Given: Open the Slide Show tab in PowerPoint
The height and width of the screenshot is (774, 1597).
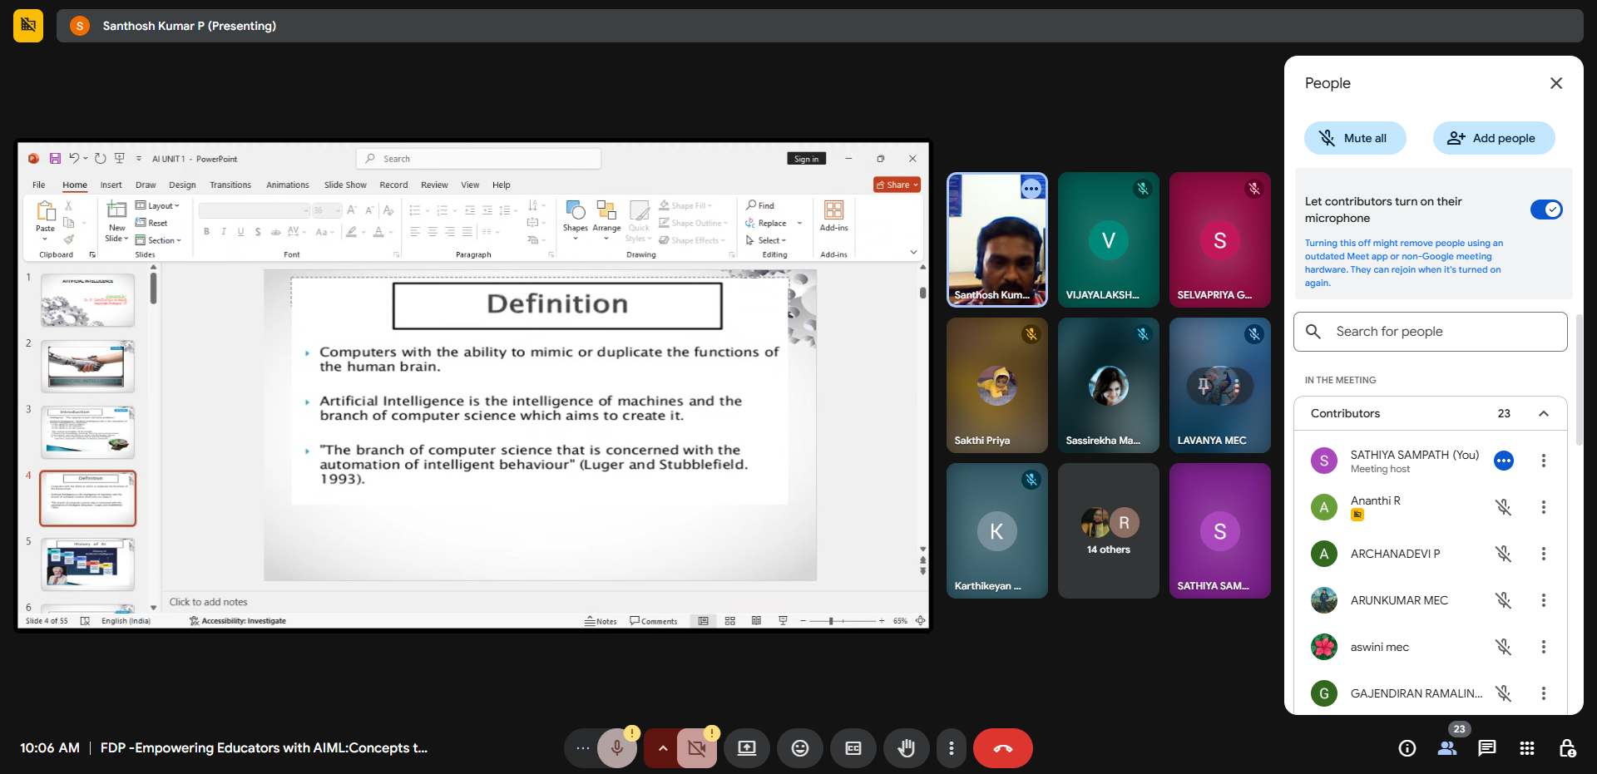Looking at the screenshot, I should [x=345, y=185].
